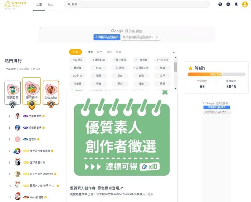This screenshot has width=251, height=202.
Task: Switch to the 文章 tab
Action: [39, 5]
